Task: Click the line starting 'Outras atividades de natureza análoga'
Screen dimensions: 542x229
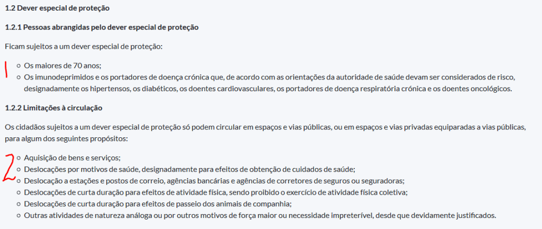Action: coord(260,216)
